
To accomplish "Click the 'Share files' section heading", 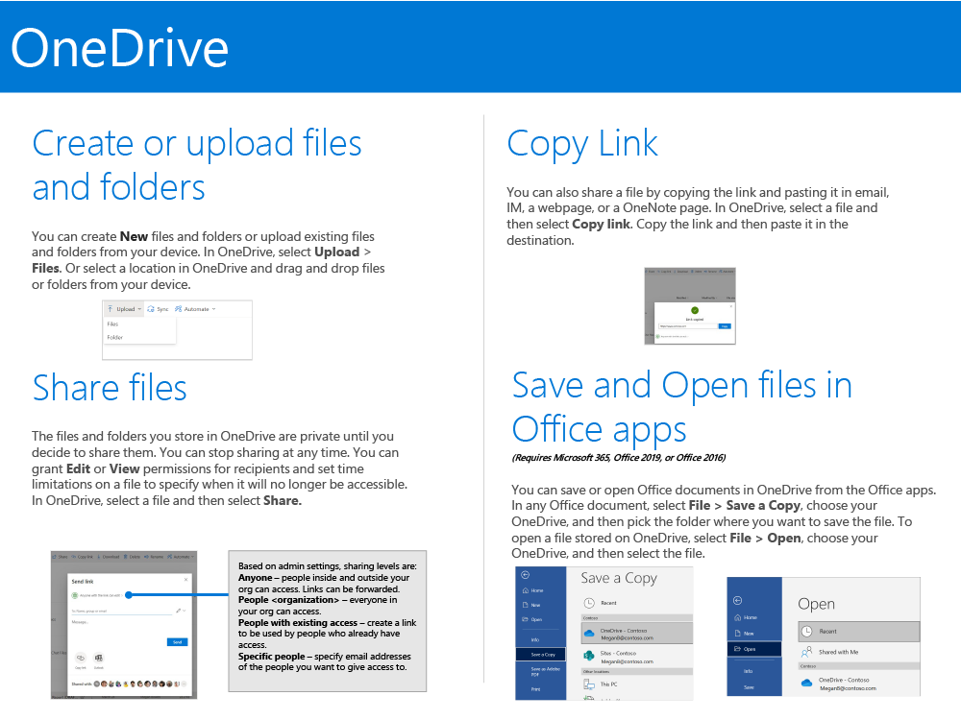I will [110, 388].
